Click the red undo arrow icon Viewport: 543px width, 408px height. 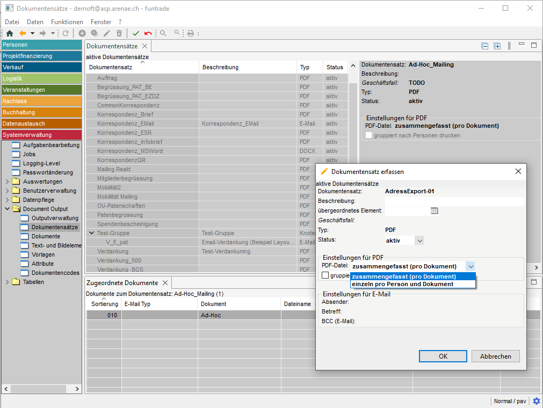click(x=148, y=33)
